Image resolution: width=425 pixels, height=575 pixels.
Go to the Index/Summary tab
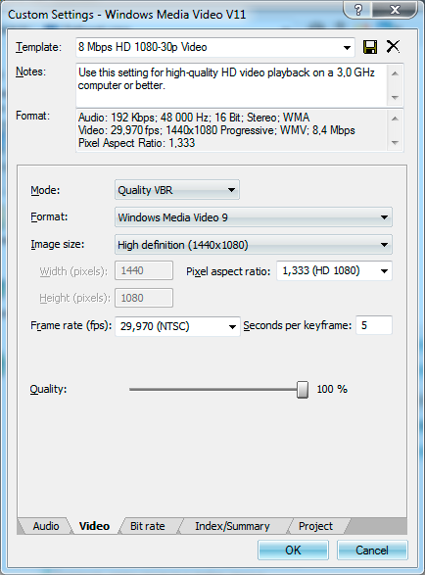coord(232,526)
